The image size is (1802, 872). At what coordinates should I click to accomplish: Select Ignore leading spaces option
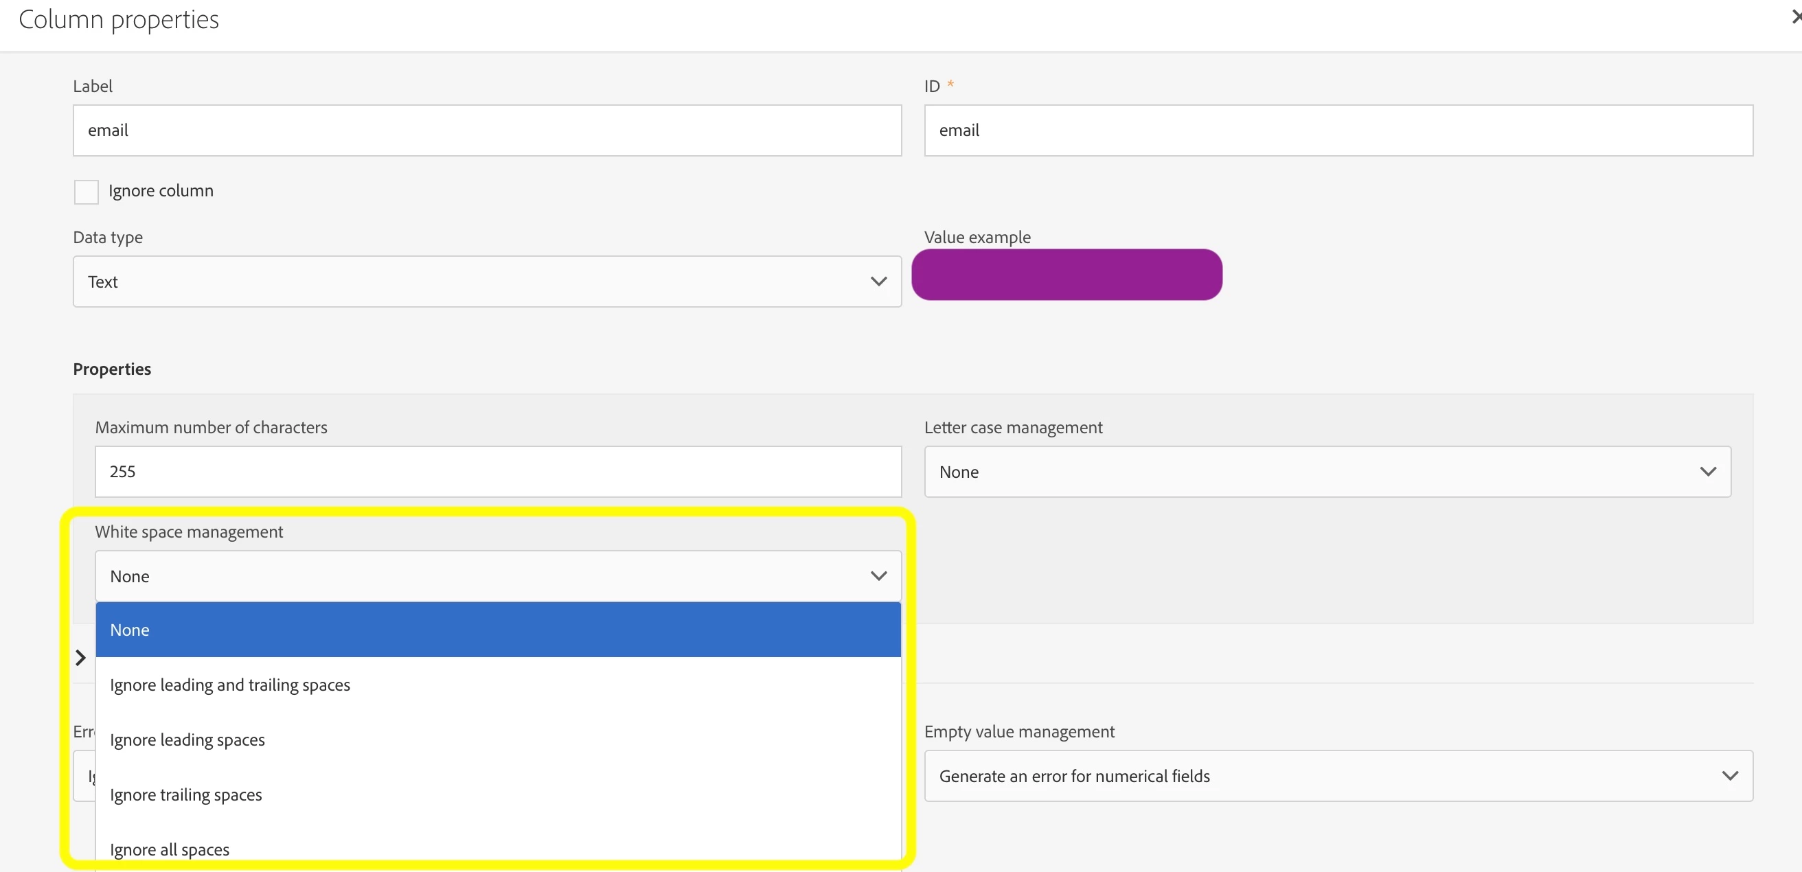pos(187,740)
